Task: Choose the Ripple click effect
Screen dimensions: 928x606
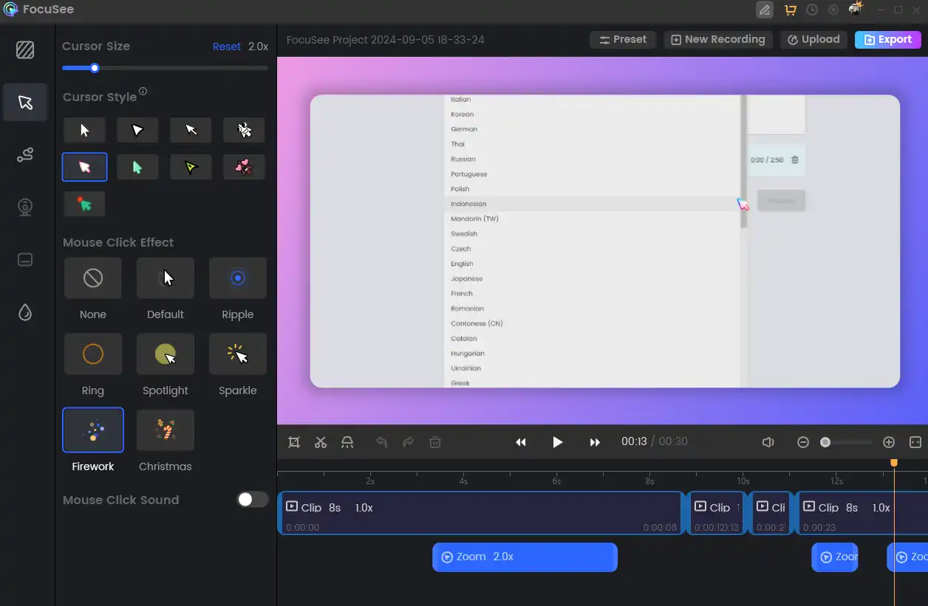Action: [x=238, y=278]
